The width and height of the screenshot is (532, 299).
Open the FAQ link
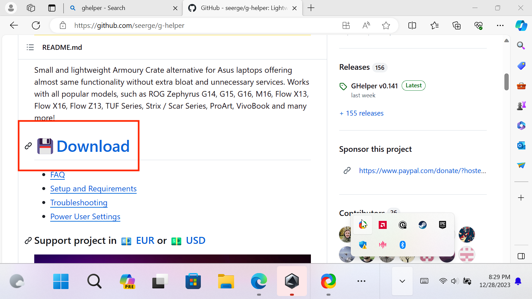(x=58, y=175)
